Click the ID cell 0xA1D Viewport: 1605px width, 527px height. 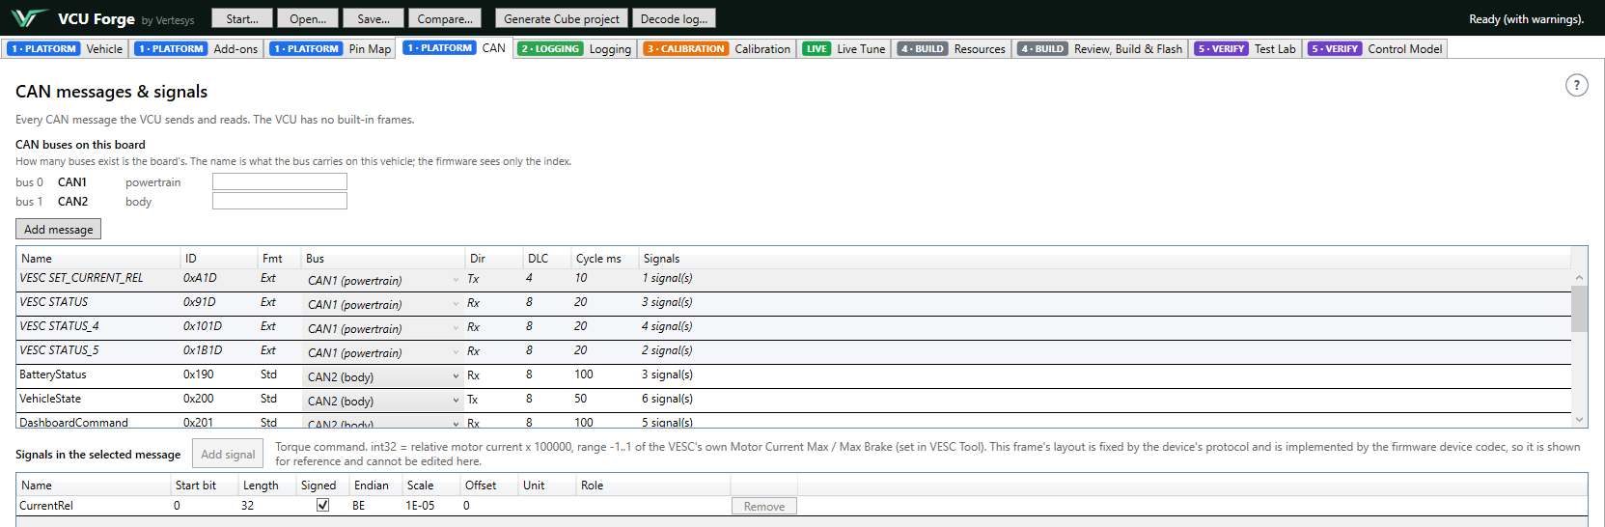pos(200,278)
